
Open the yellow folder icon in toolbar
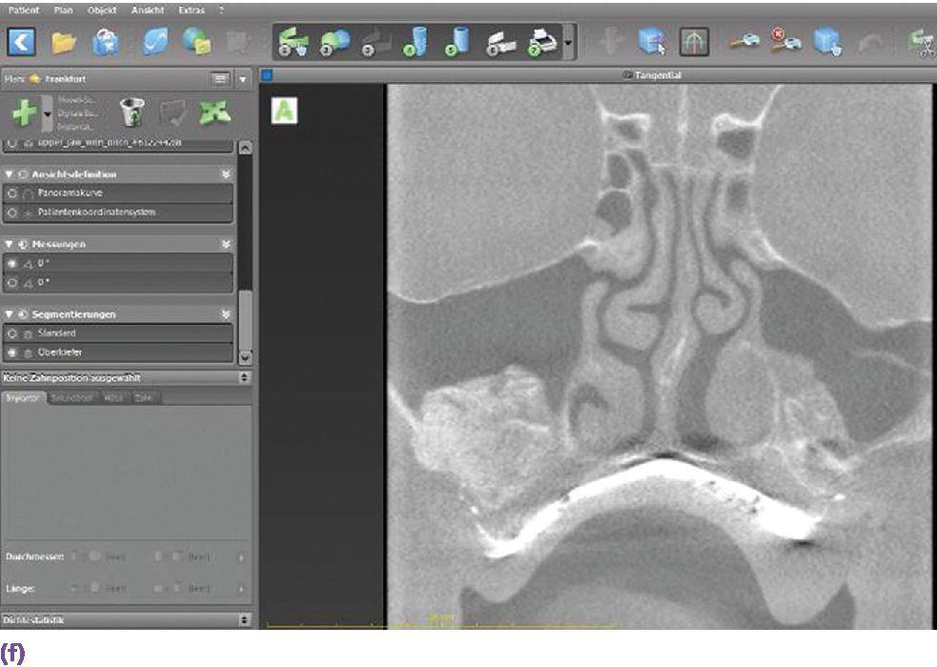point(64,42)
